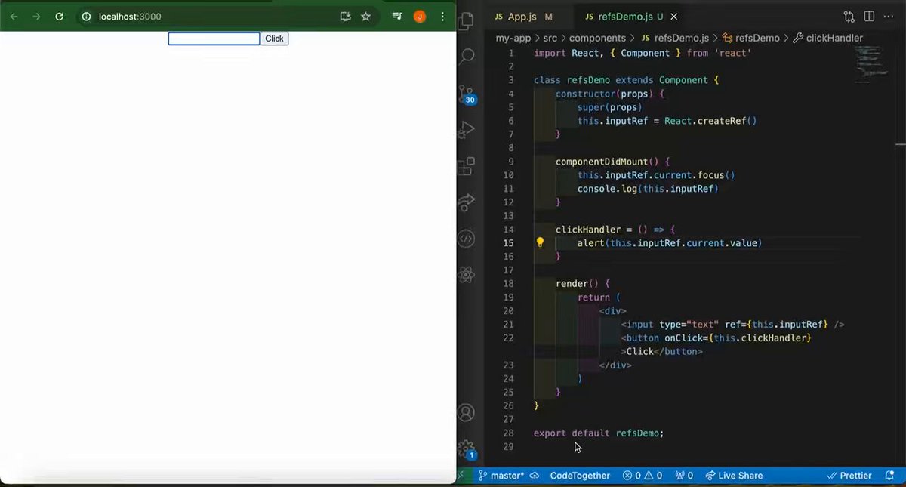Open the browser three-dot menu
This screenshot has width=906, height=487.
point(442,16)
